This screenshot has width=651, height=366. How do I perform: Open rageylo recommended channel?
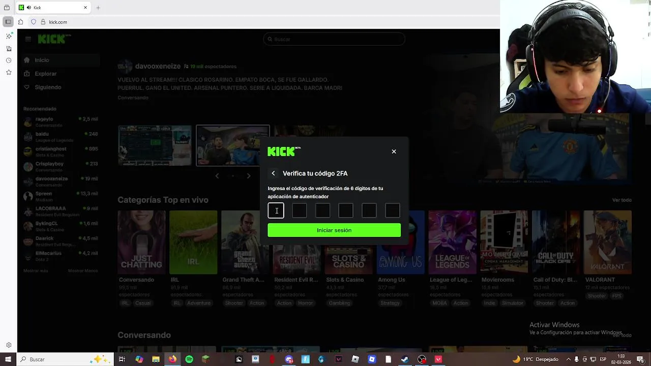pos(61,121)
